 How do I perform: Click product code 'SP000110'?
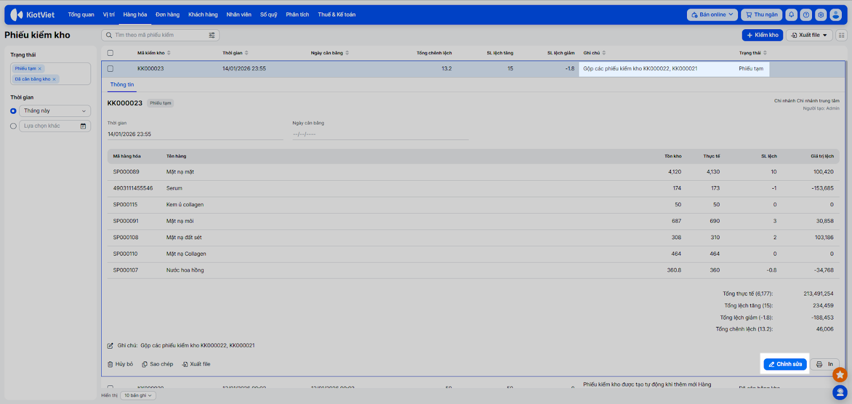126,254
